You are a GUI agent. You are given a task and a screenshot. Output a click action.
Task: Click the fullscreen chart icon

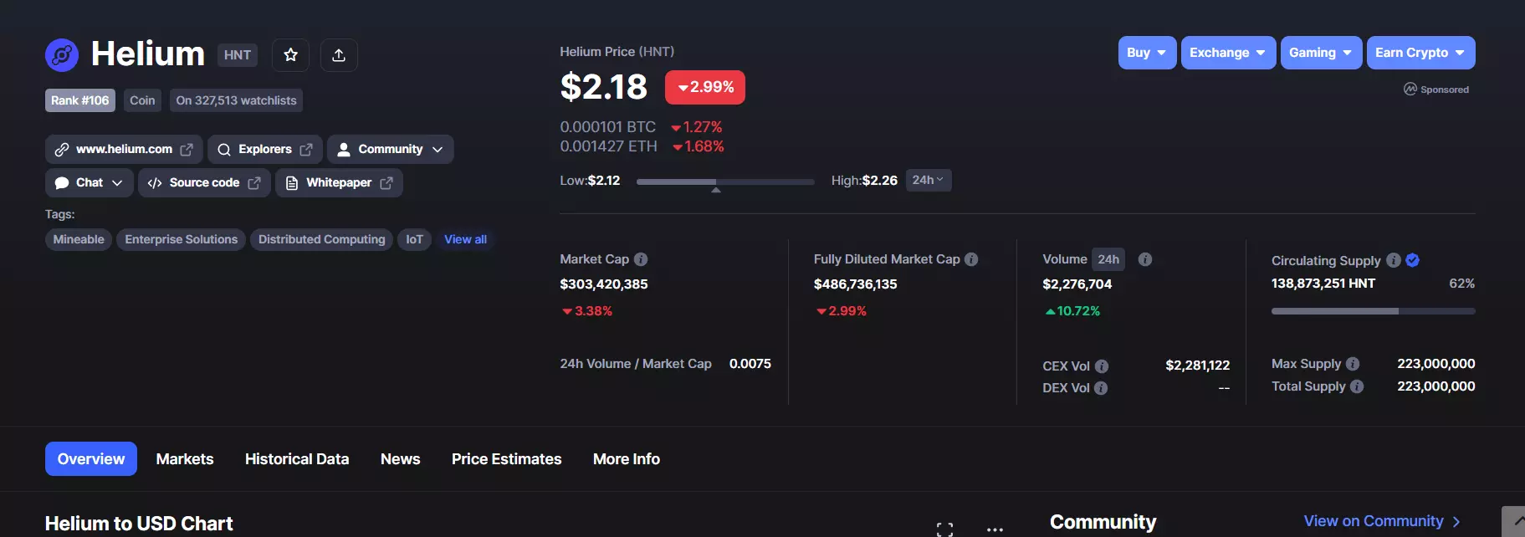(x=944, y=529)
